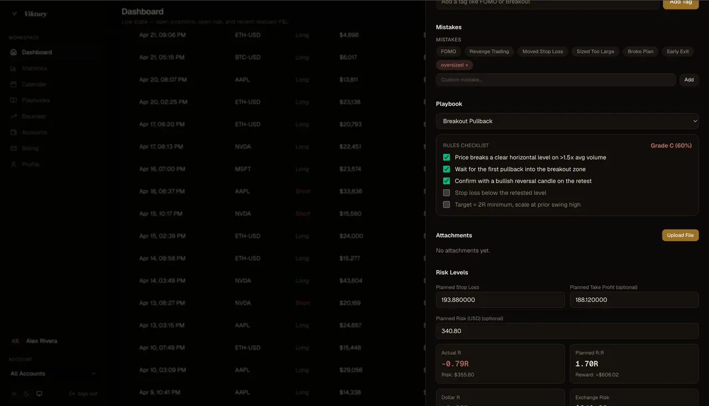Click the Dashboard home icon in sidebar

[14, 53]
